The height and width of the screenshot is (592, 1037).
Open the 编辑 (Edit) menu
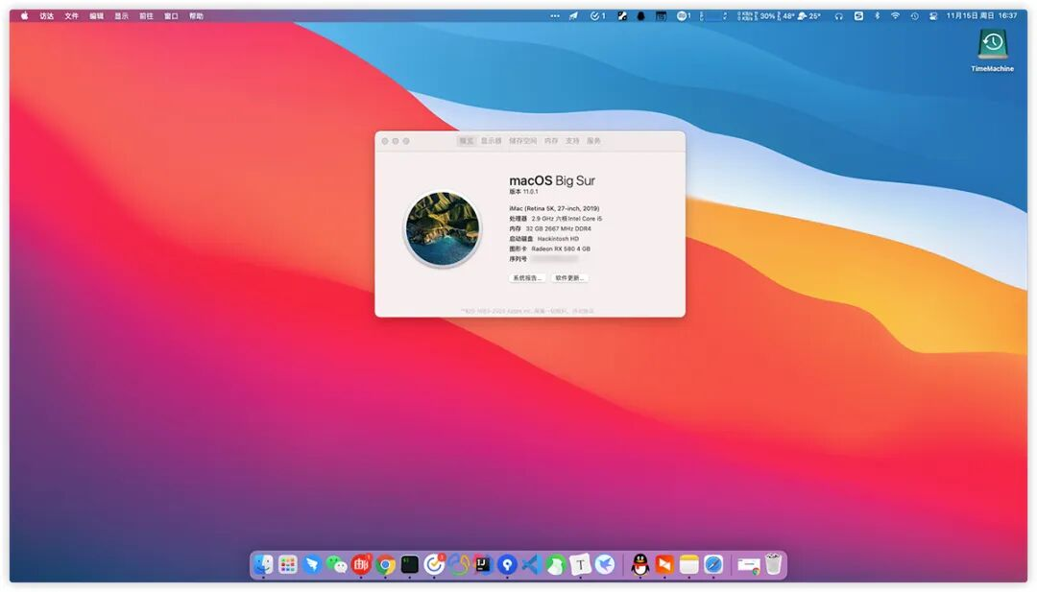pyautogui.click(x=97, y=16)
